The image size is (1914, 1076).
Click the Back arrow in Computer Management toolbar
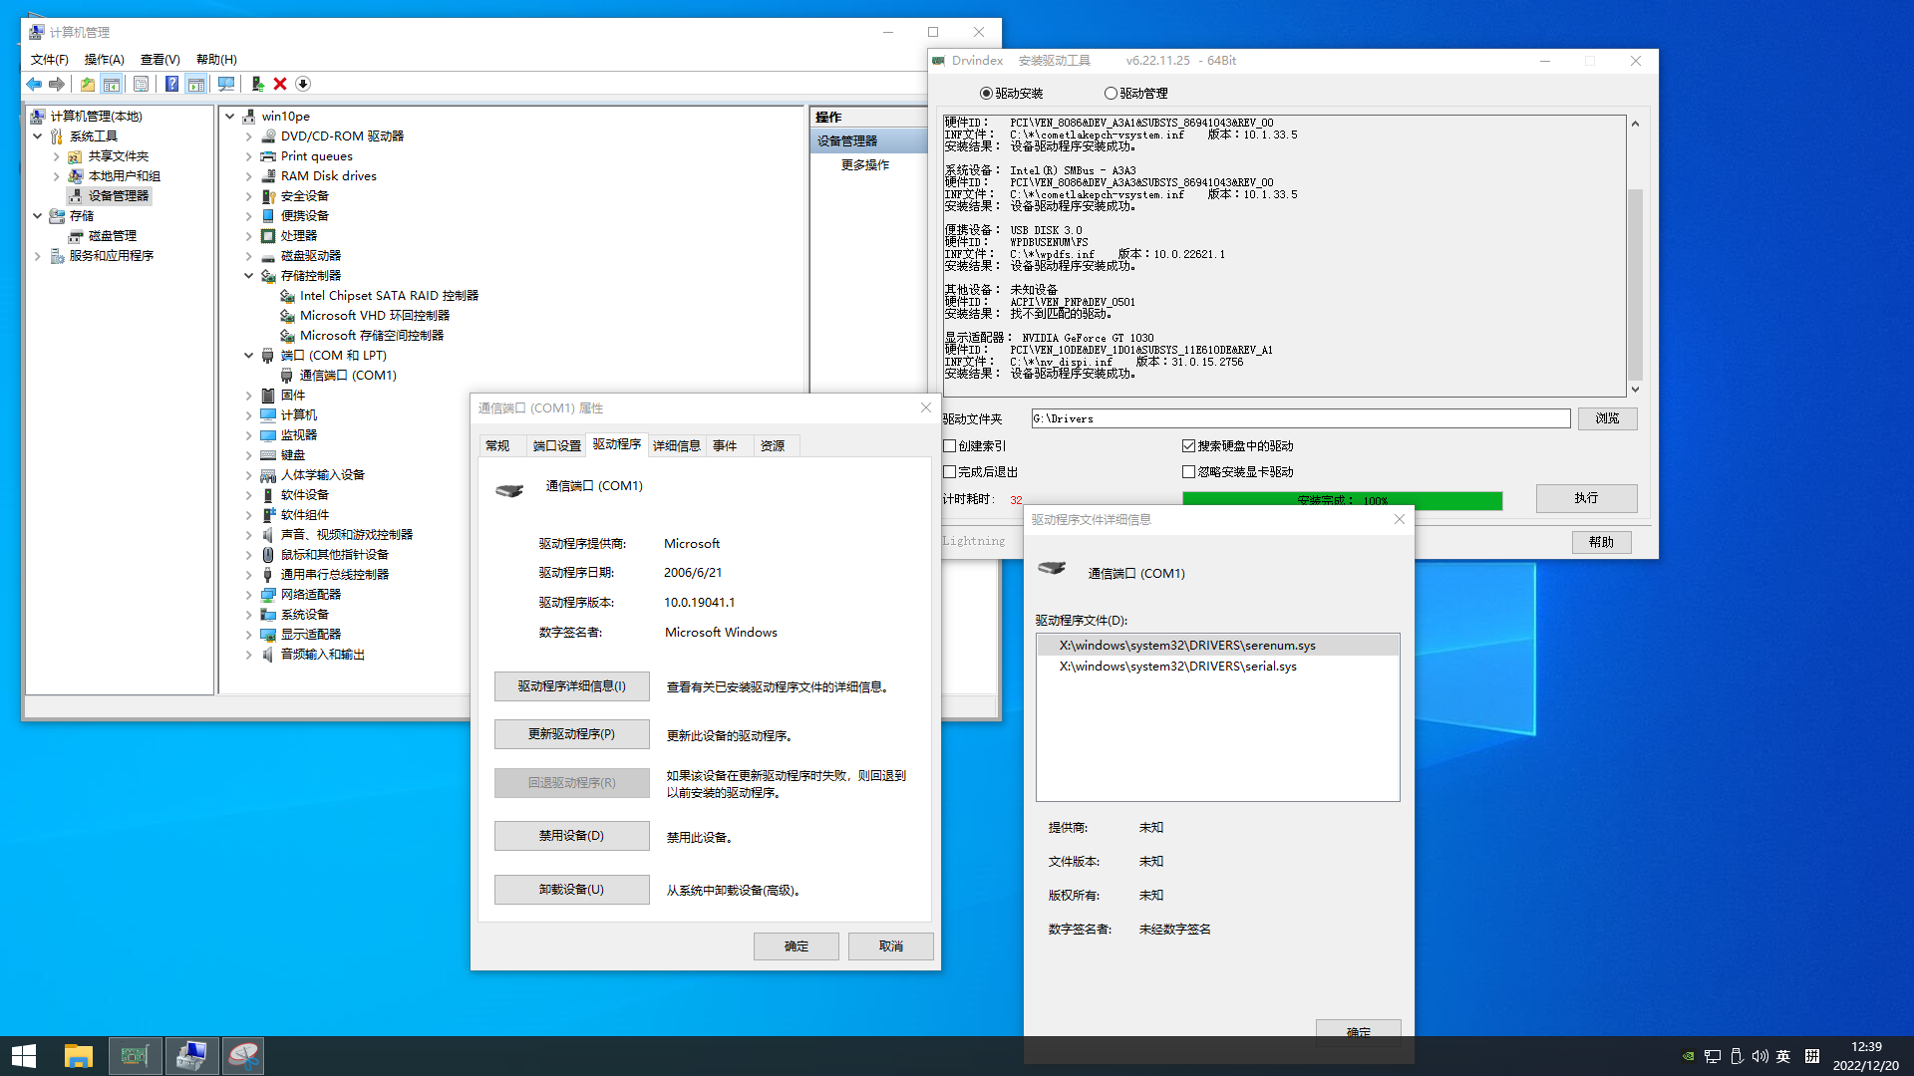(x=34, y=85)
